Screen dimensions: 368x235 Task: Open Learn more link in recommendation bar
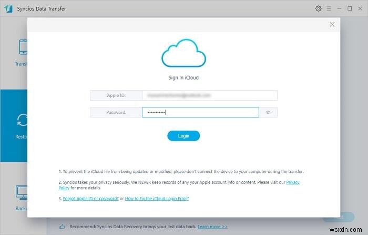[212, 227]
